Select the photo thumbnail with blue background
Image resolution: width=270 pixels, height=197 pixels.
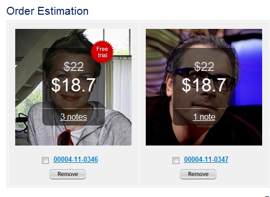204,87
